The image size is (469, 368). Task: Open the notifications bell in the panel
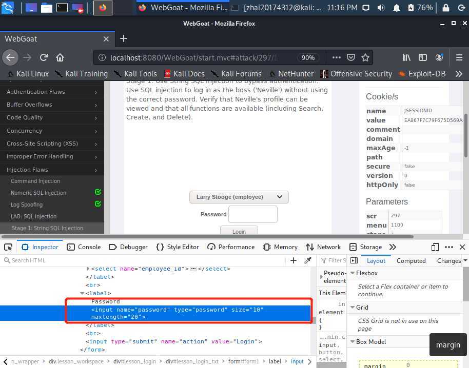(397, 8)
